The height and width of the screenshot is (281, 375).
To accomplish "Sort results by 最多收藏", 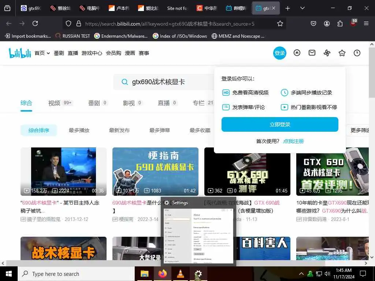I will coord(200,130).
